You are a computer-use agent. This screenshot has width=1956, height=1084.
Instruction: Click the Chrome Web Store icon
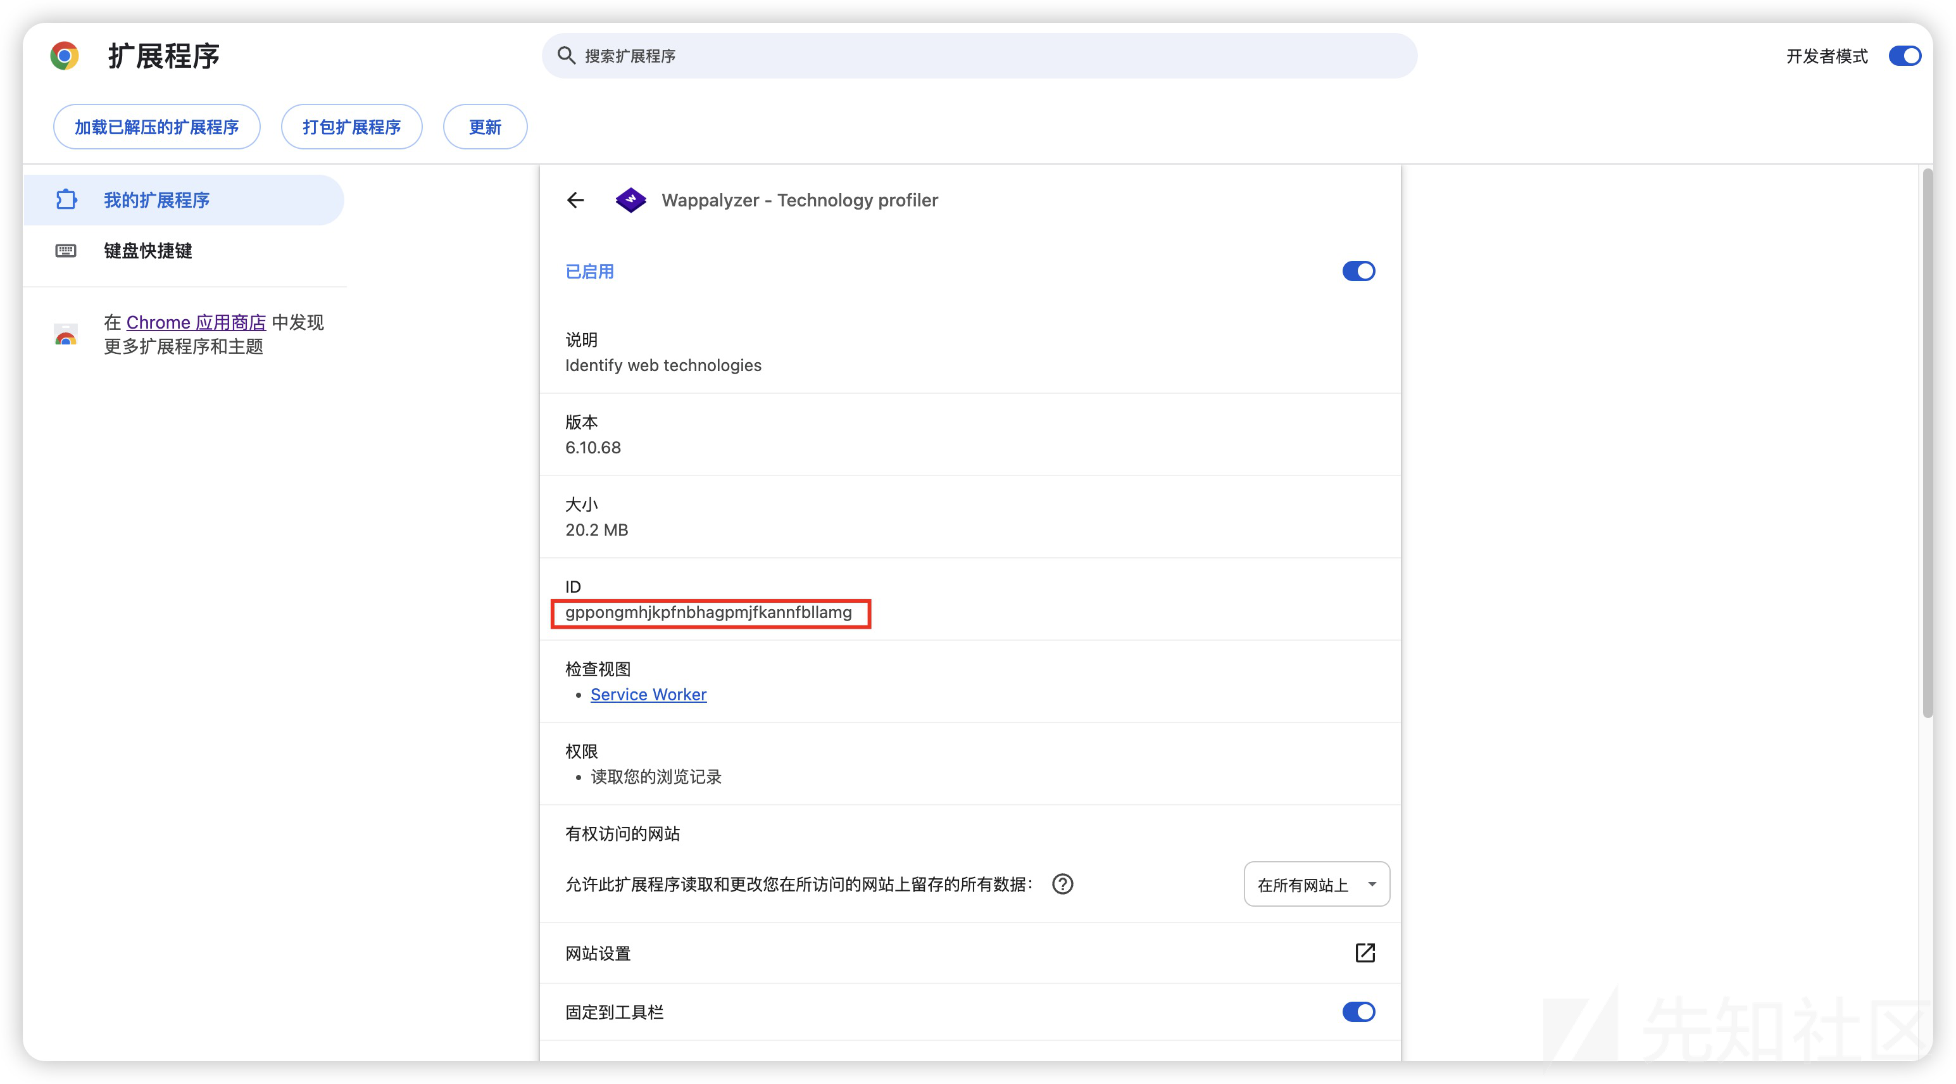click(x=66, y=334)
